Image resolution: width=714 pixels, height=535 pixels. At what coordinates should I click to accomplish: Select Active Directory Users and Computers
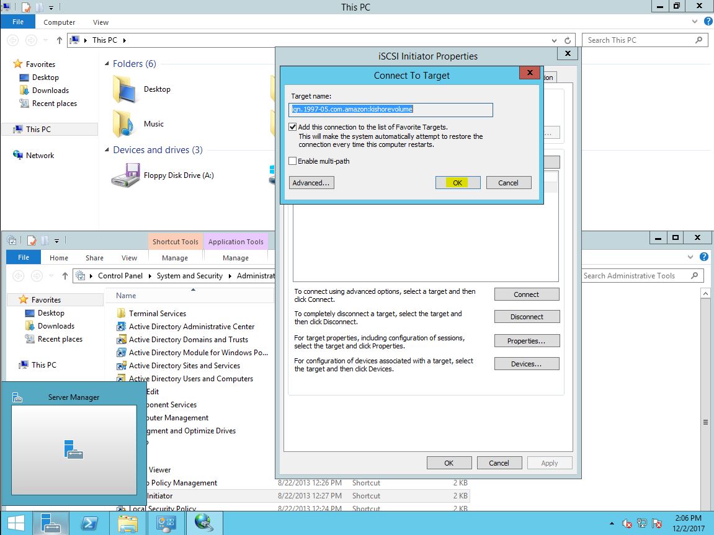click(x=190, y=379)
